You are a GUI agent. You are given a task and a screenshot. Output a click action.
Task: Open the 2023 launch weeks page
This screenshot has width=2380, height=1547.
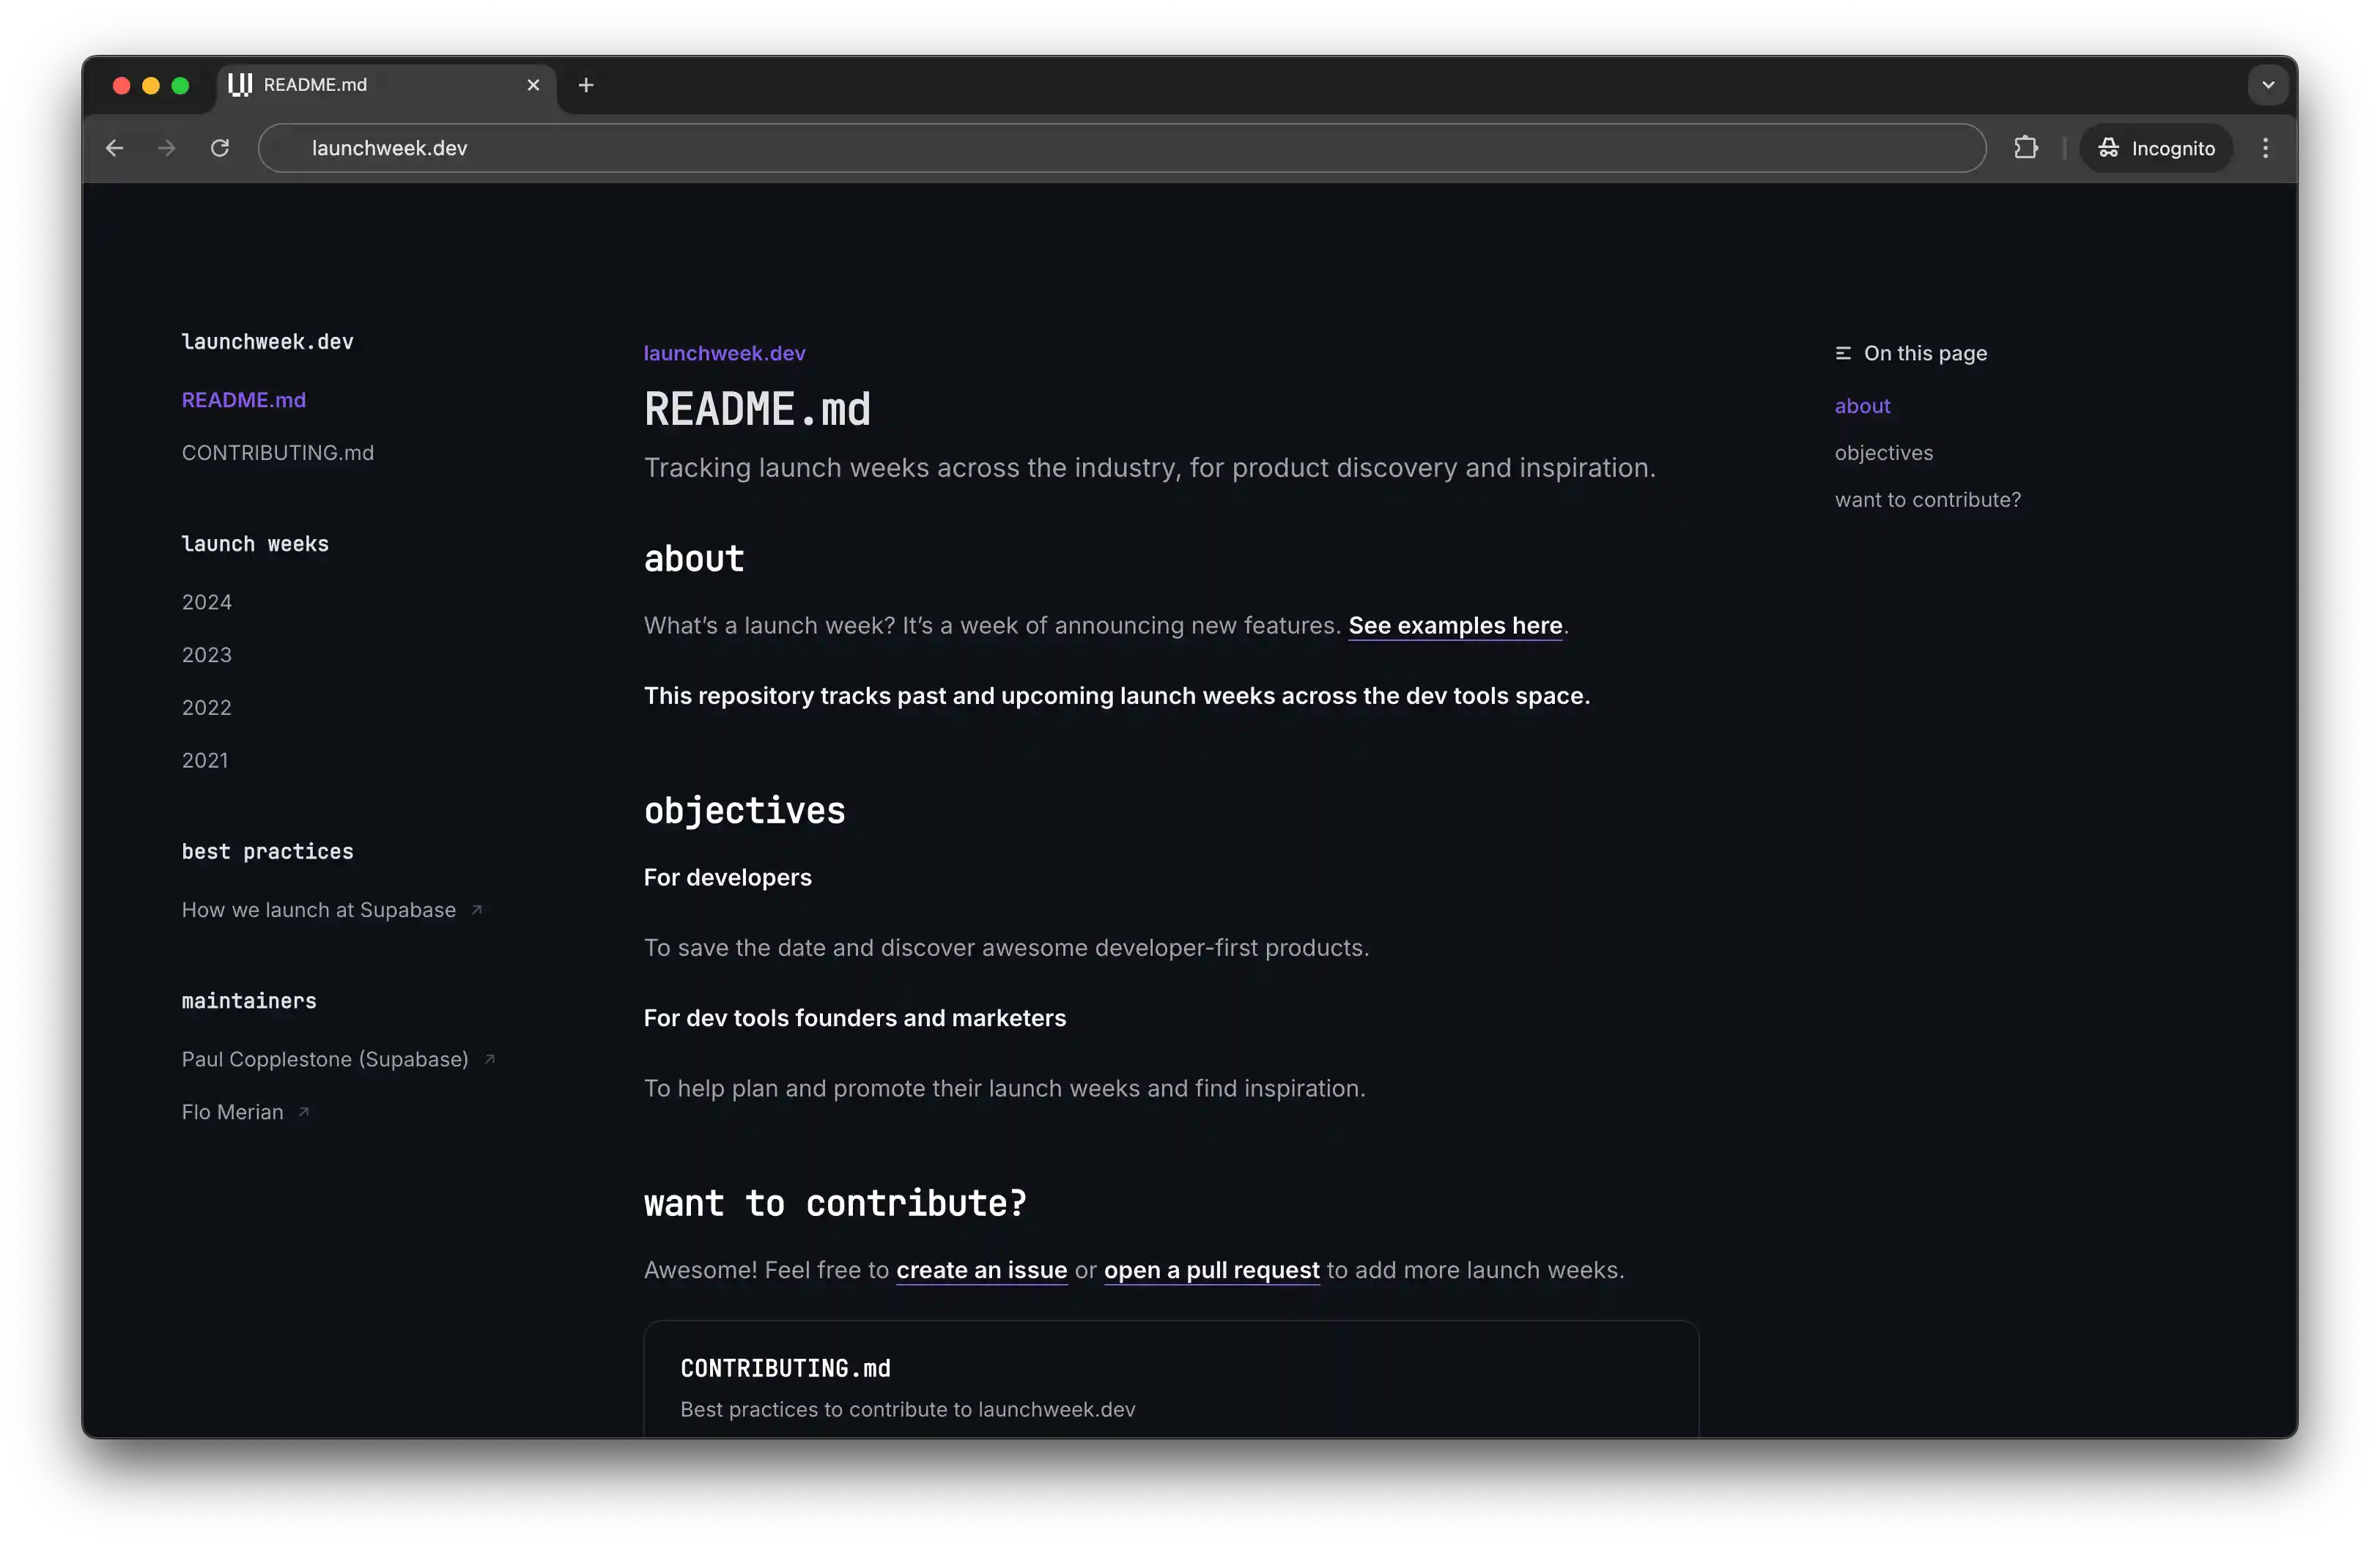click(x=206, y=655)
